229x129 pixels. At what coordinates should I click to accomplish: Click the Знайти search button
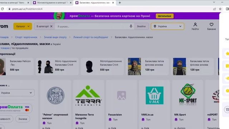(x=141, y=26)
